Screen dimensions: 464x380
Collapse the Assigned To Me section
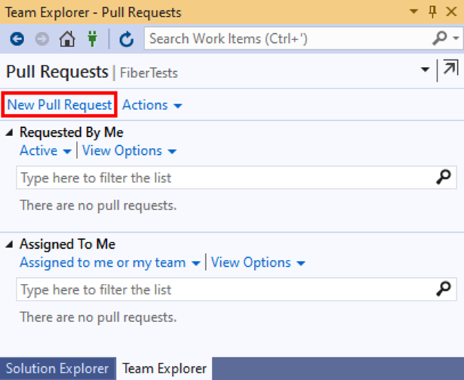coord(10,245)
